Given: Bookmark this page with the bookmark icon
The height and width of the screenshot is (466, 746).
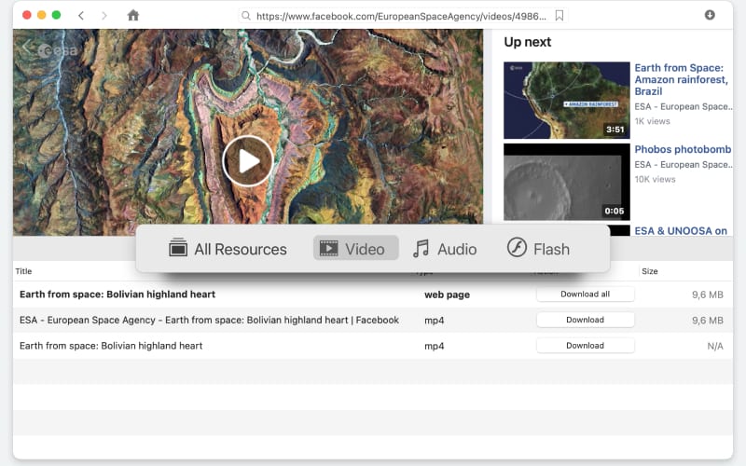Looking at the screenshot, I should [559, 16].
